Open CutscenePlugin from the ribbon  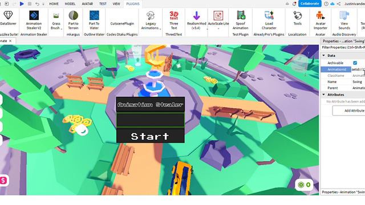(x=122, y=23)
